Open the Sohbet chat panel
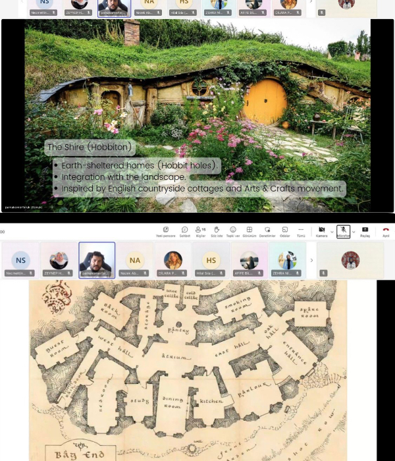Viewport: 395px width, 461px height. tap(185, 230)
